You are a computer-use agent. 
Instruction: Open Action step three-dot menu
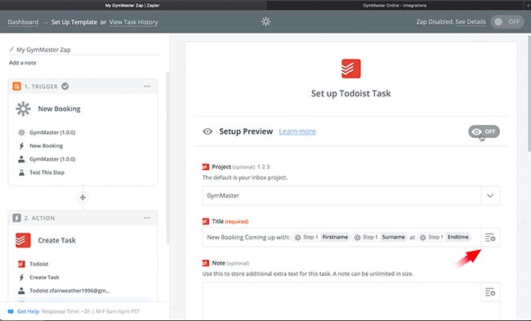[147, 218]
